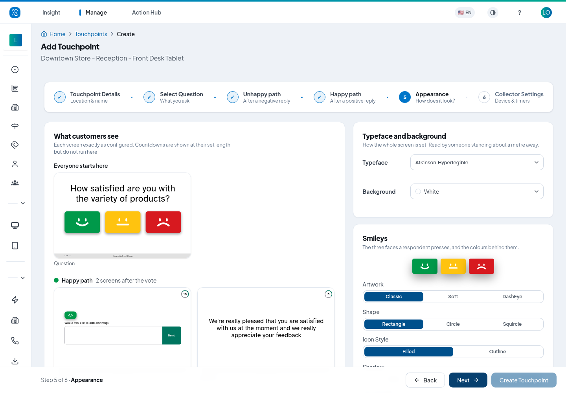Open the LO user avatar menu
Viewport: 566px width, 393px height.
pyautogui.click(x=546, y=13)
